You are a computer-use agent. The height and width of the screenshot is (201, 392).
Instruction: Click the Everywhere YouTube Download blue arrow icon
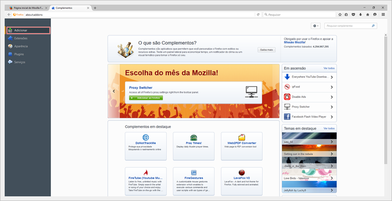287,77
